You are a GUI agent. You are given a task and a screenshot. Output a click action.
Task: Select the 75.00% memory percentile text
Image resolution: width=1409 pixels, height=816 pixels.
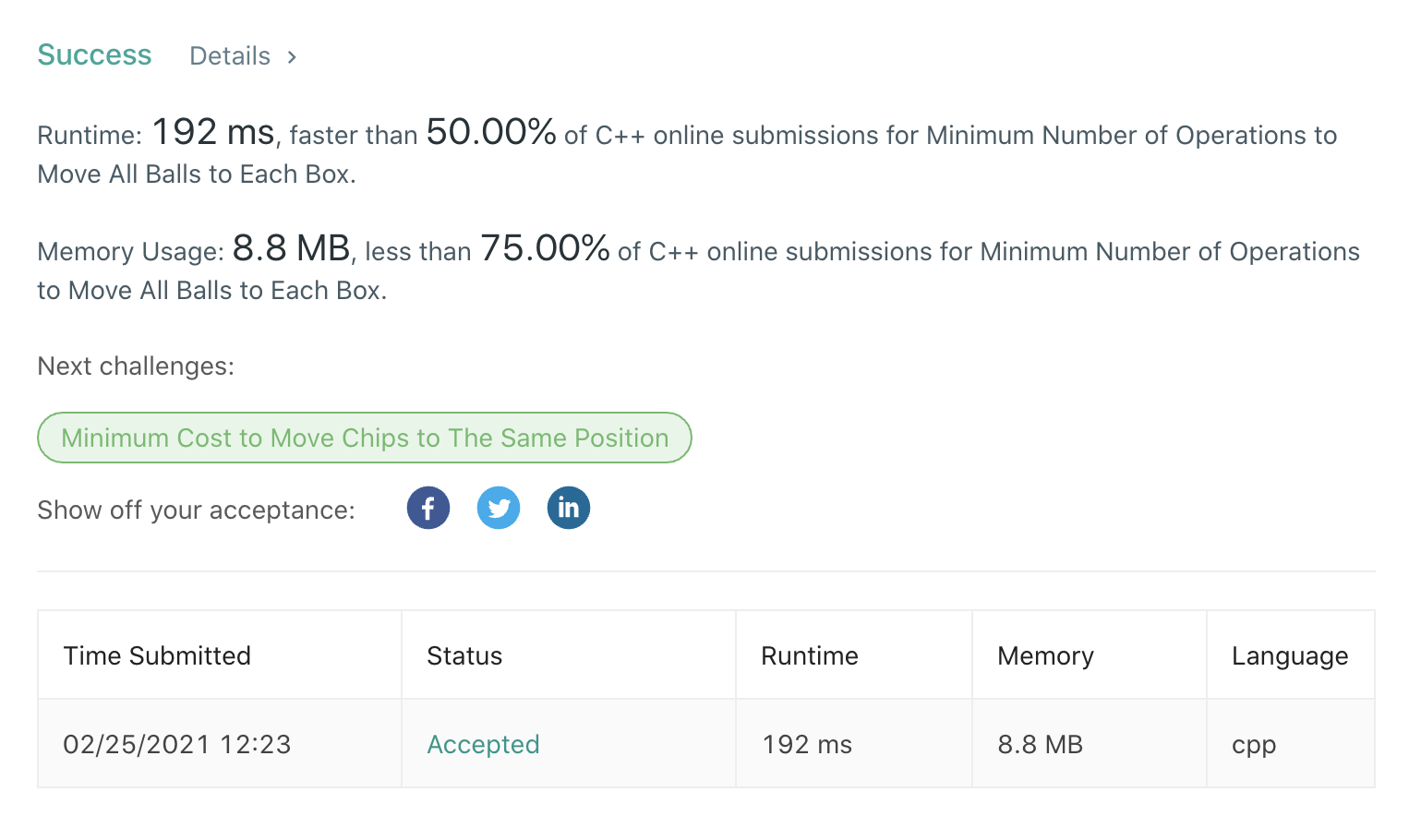[545, 248]
